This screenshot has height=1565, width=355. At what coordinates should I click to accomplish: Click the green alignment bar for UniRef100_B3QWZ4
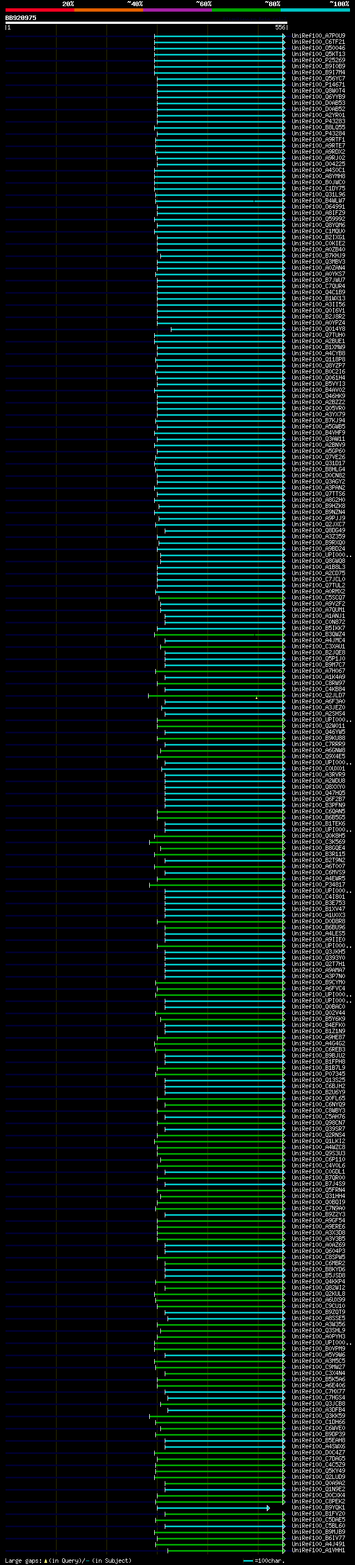tap(220, 634)
